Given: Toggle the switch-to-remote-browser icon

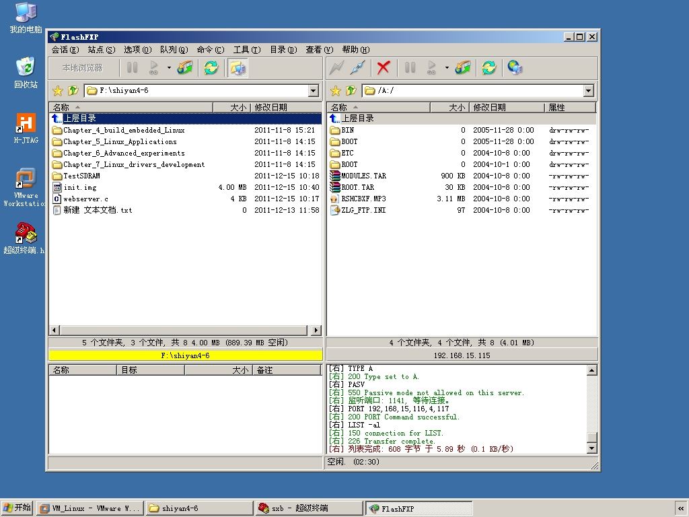Looking at the screenshot, I should tap(238, 68).
